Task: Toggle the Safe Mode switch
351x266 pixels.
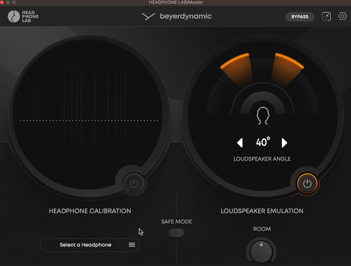Action: pyautogui.click(x=177, y=233)
